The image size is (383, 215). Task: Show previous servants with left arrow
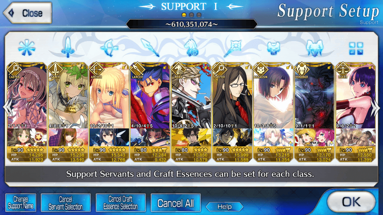coord(7,108)
